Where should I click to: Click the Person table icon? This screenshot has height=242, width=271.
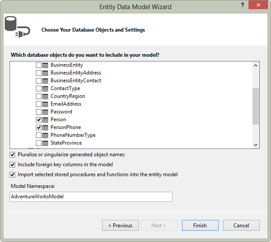pyautogui.click(x=45, y=120)
